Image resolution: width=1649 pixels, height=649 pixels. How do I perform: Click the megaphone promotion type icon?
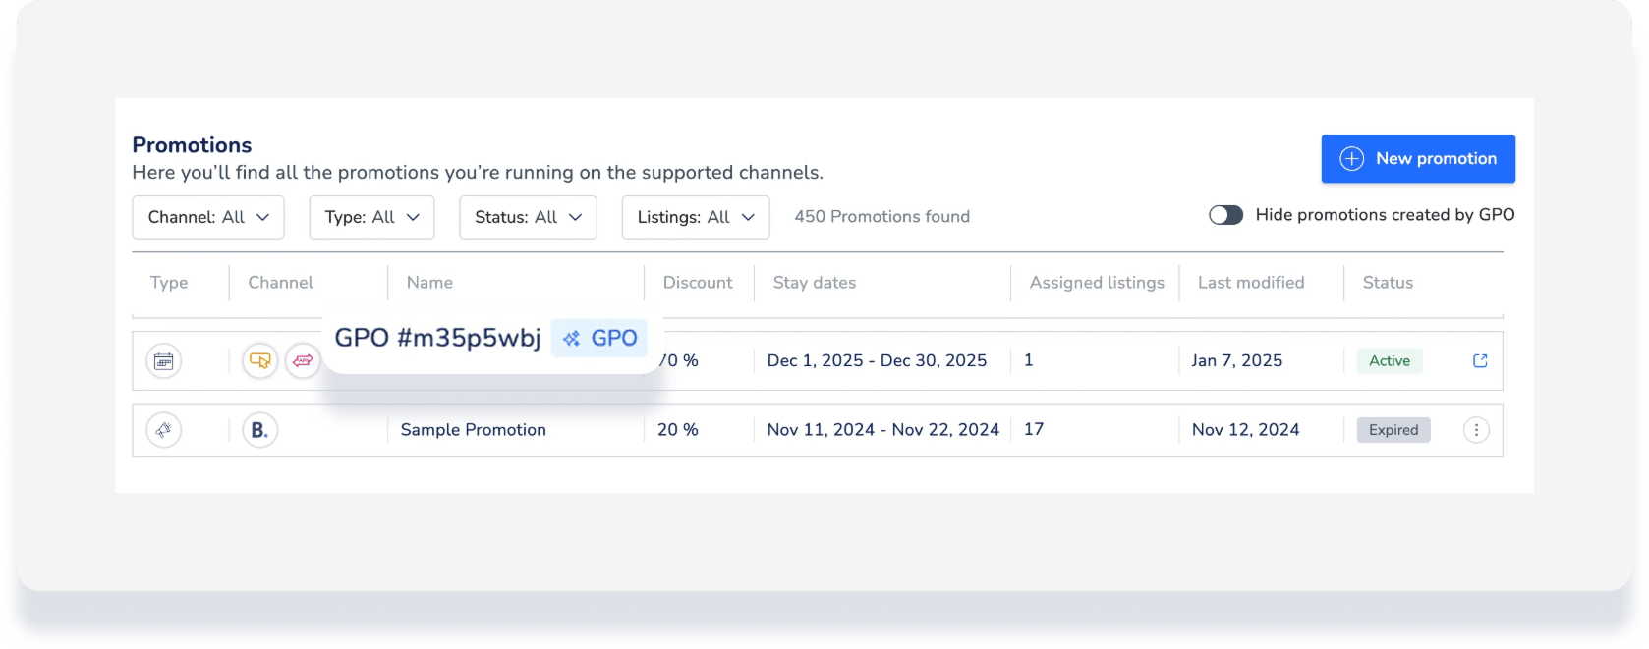pyautogui.click(x=164, y=430)
